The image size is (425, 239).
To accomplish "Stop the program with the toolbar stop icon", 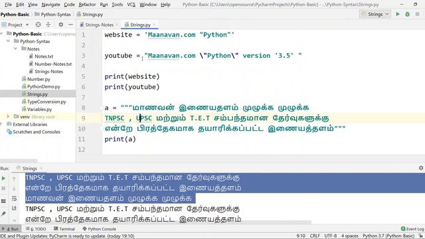I will 417,14.
